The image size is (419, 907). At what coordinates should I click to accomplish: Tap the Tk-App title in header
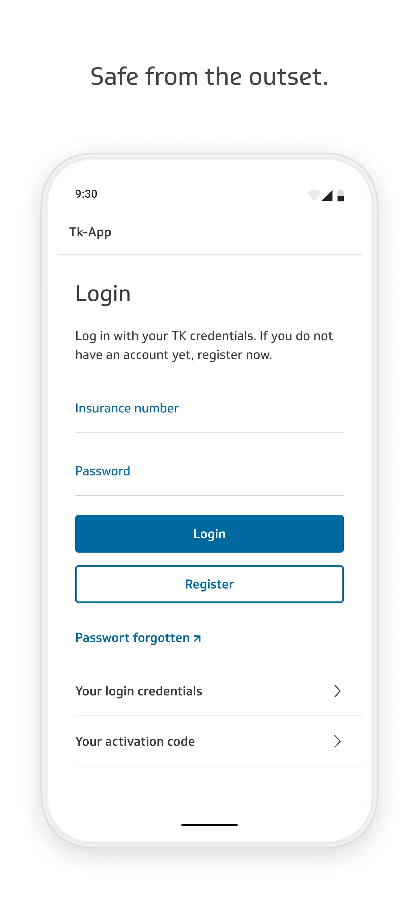(x=90, y=232)
